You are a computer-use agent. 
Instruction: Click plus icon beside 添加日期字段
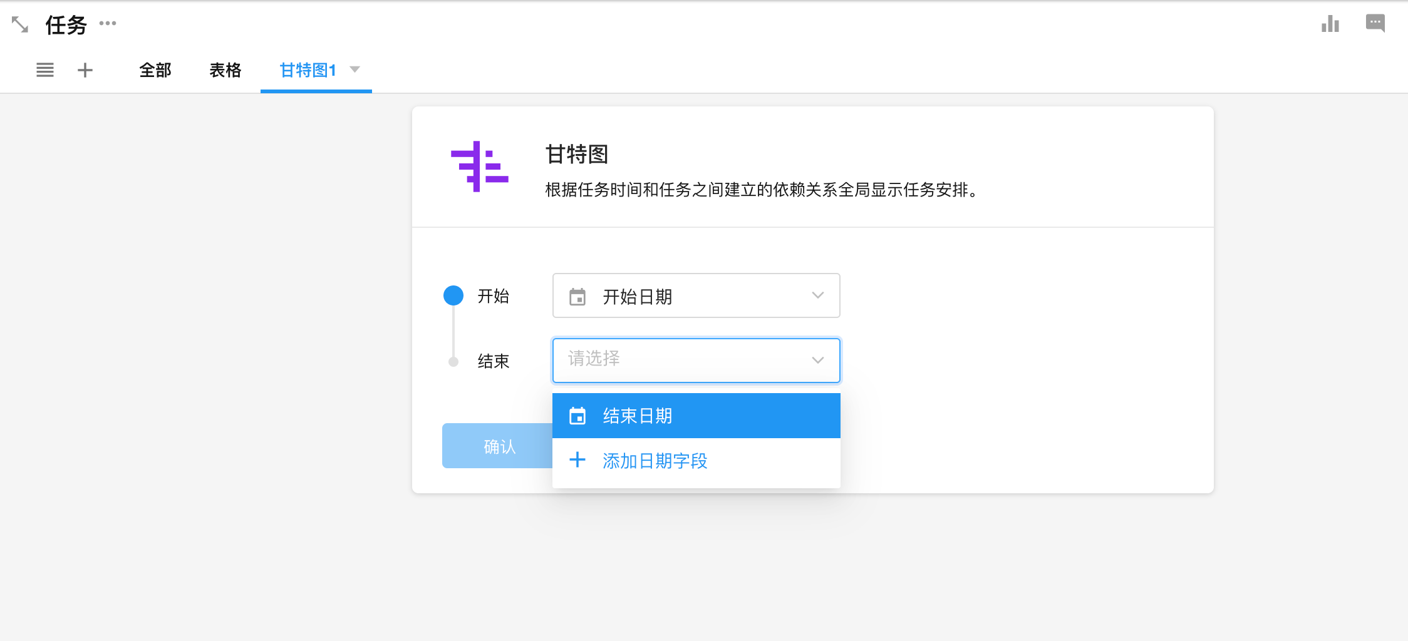tap(577, 460)
